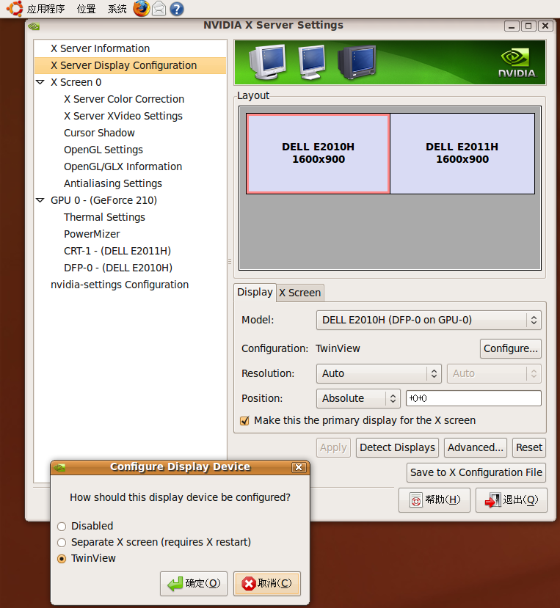Click the white CRT monitor icon in banner
The width and height of the screenshot is (560, 608).
click(x=268, y=62)
